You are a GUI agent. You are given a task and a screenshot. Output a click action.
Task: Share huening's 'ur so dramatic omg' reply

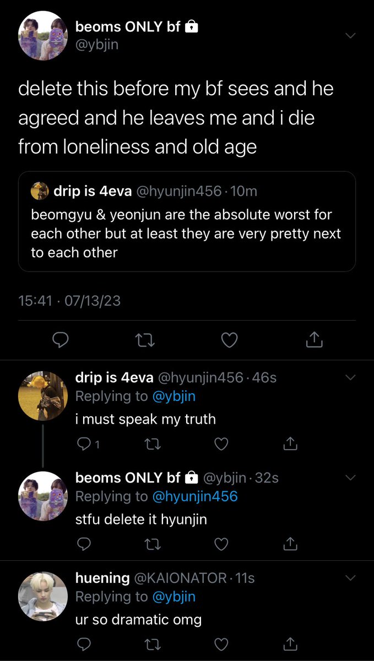(x=290, y=644)
